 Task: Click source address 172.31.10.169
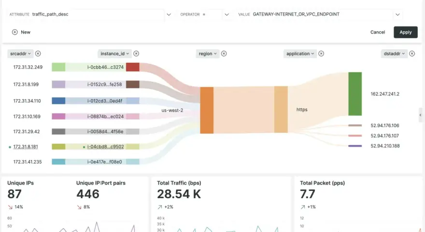coord(27,116)
